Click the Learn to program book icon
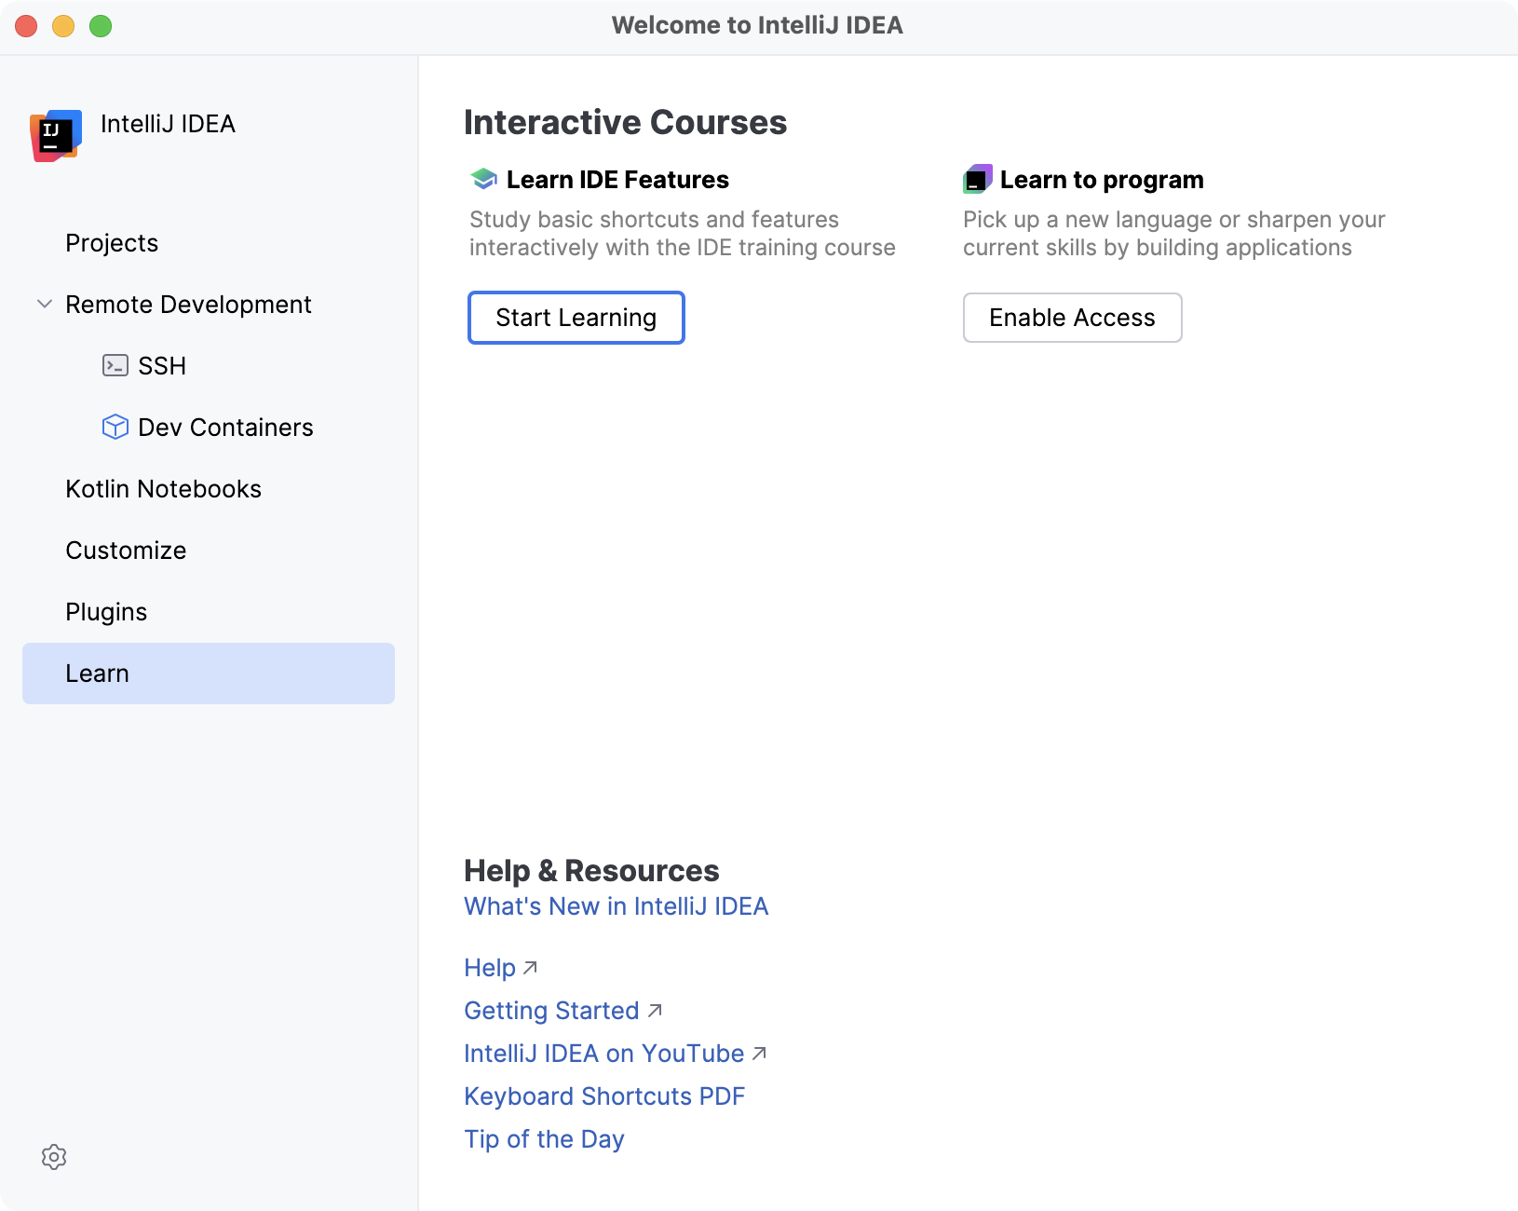 [x=976, y=178]
